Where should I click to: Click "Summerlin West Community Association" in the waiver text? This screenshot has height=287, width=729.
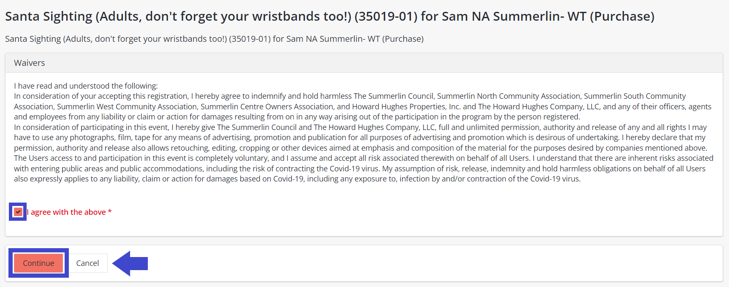tap(127, 107)
